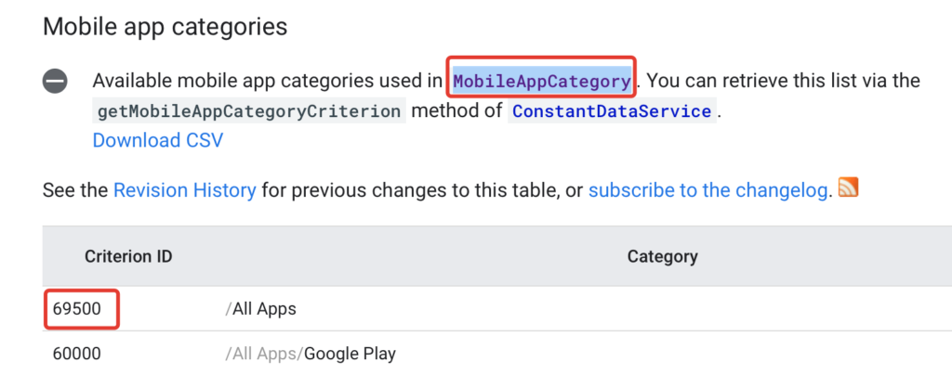Click the Category column header
952x375 pixels.
tap(662, 257)
